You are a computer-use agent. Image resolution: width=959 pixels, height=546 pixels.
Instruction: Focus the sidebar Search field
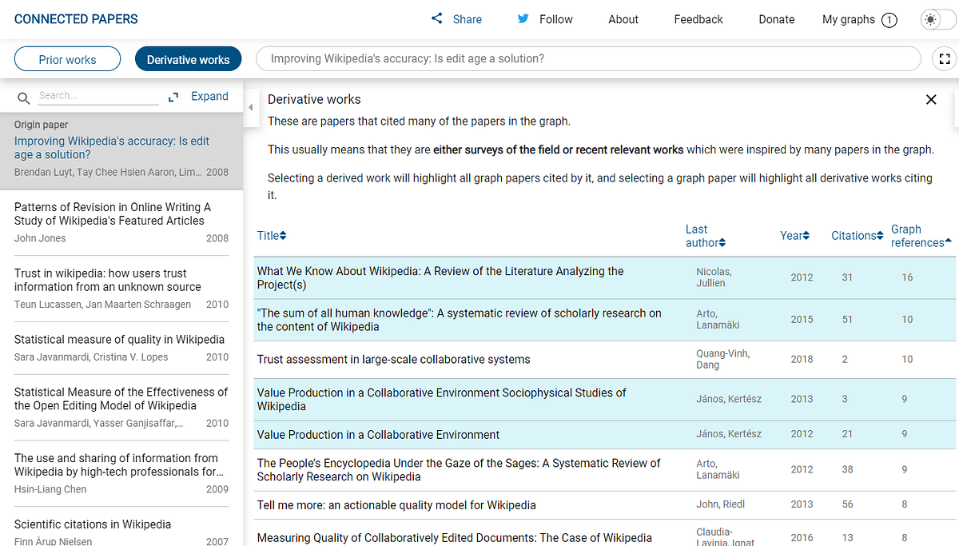click(x=98, y=96)
